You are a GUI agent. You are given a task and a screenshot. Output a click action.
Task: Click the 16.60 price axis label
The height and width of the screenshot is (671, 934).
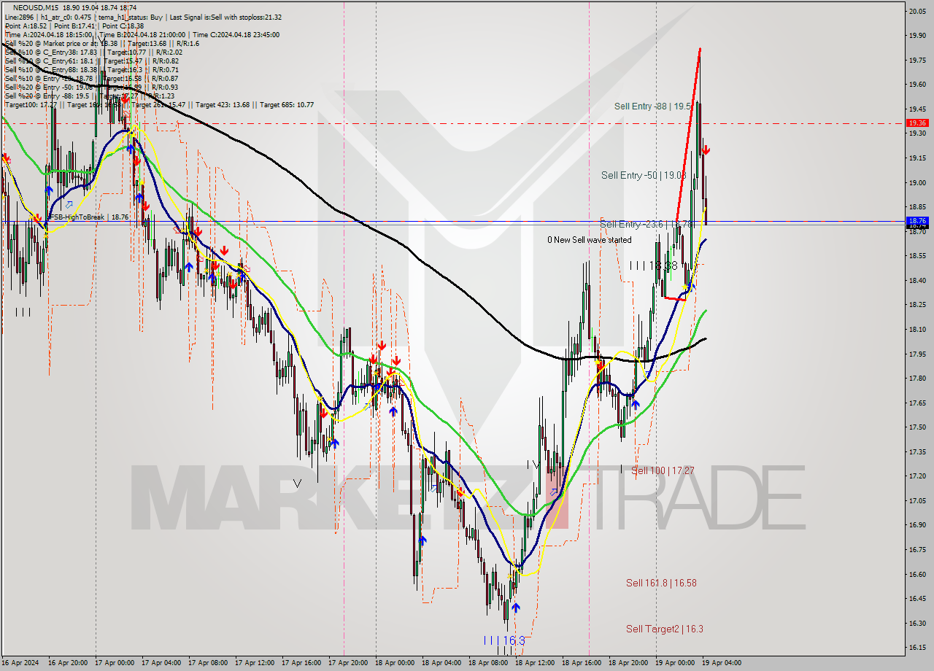(x=917, y=574)
